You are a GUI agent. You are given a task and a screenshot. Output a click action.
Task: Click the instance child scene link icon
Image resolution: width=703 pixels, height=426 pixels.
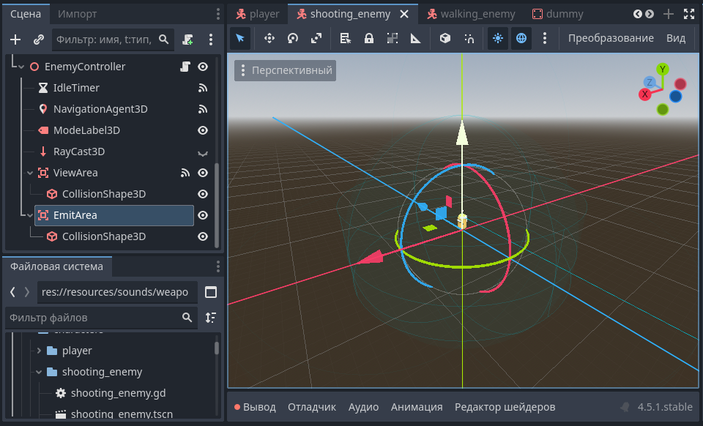click(39, 40)
